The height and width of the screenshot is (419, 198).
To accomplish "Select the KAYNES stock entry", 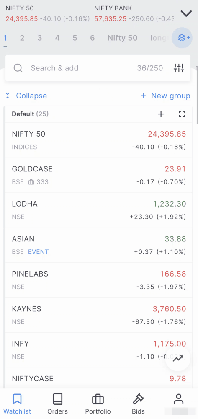I will pyautogui.click(x=99, y=316).
